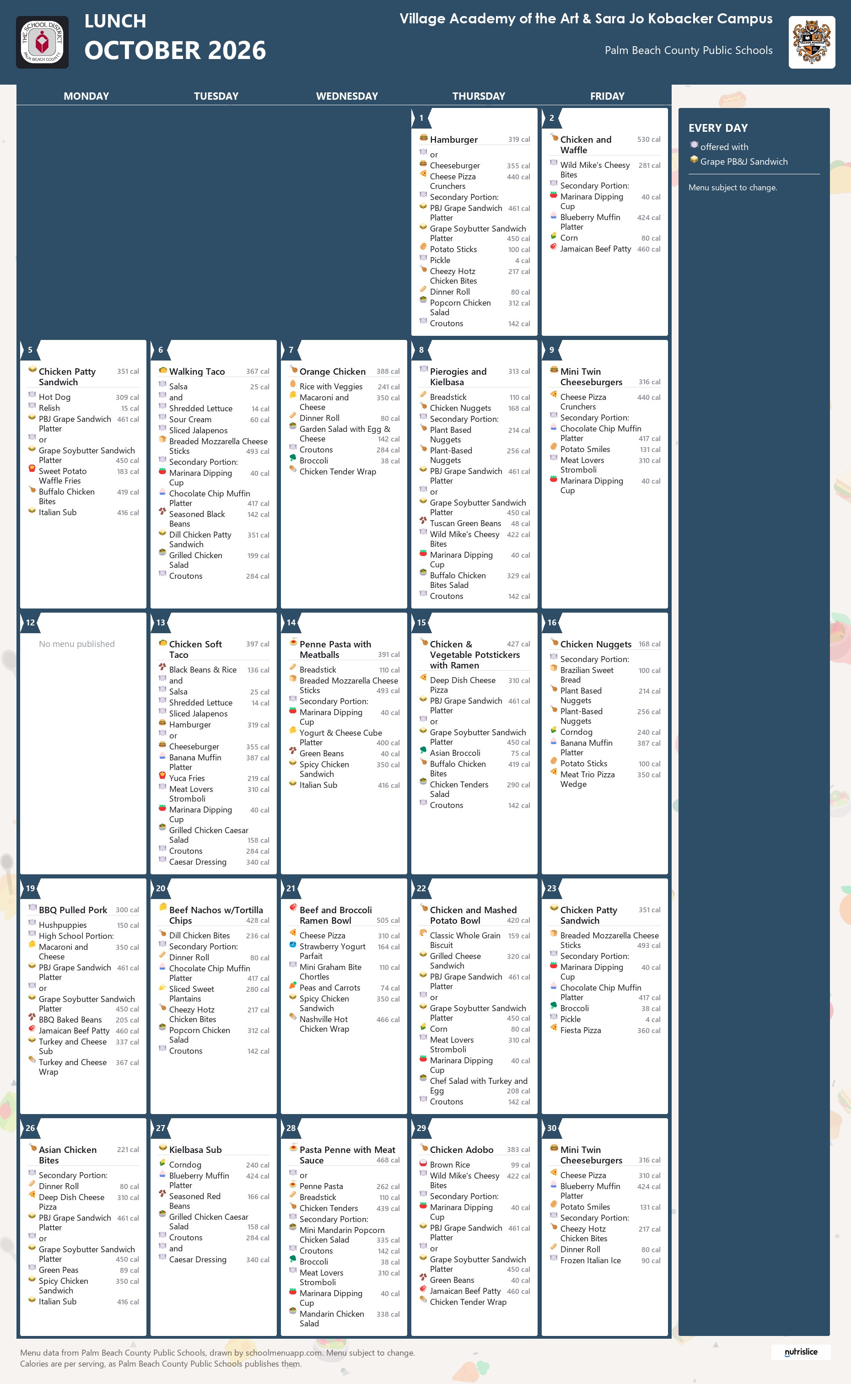Click the rice bowl icon beside Brown Rice
The image size is (851, 1384).
tap(423, 1162)
